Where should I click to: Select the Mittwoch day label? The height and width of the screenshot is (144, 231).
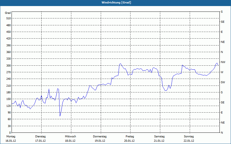coord(70,137)
